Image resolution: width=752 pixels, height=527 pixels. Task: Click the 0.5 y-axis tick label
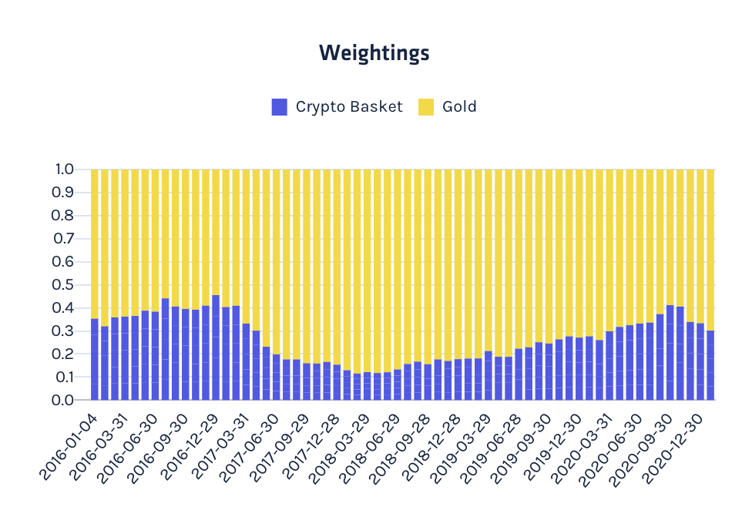pyautogui.click(x=63, y=285)
